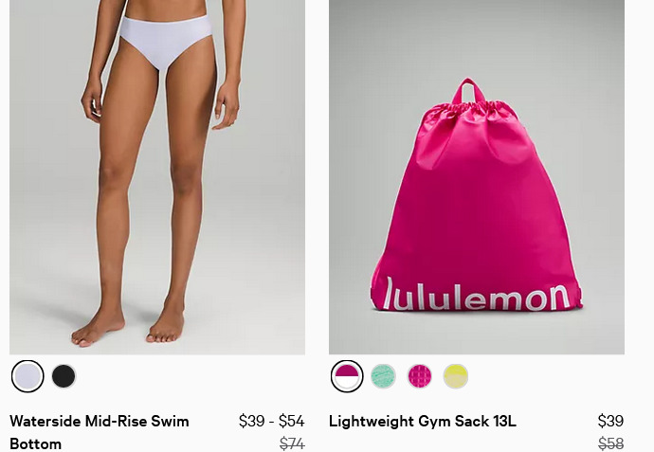Click the lavender bikini bottom on model
The height and width of the screenshot is (452, 654).
(166, 41)
